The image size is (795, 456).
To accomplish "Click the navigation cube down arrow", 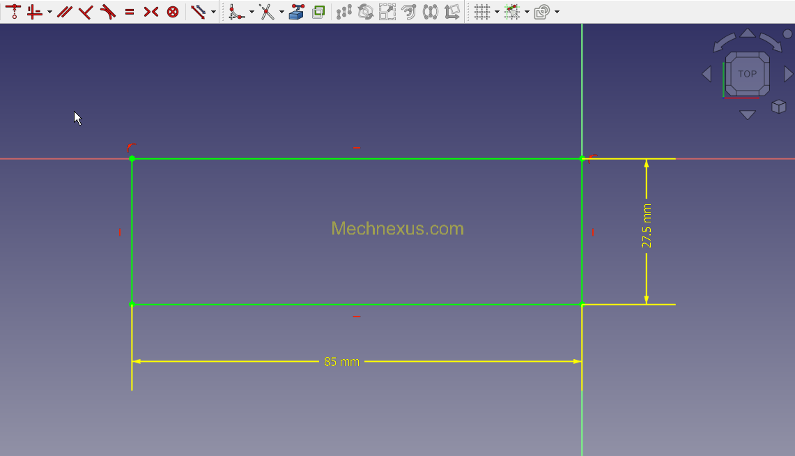I will pos(748,115).
